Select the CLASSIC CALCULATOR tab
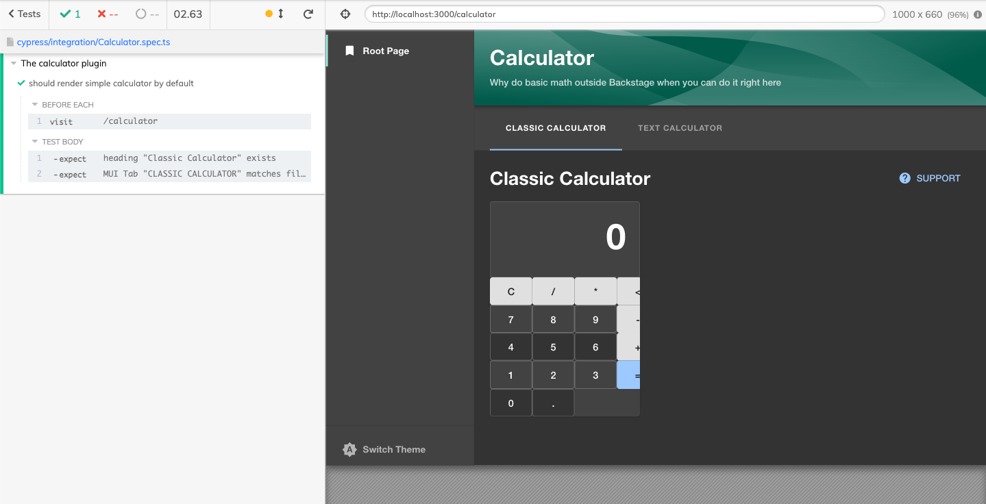 pos(556,128)
